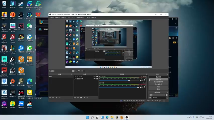Open OBS Studio desktop shortcut

click(x=13, y=71)
